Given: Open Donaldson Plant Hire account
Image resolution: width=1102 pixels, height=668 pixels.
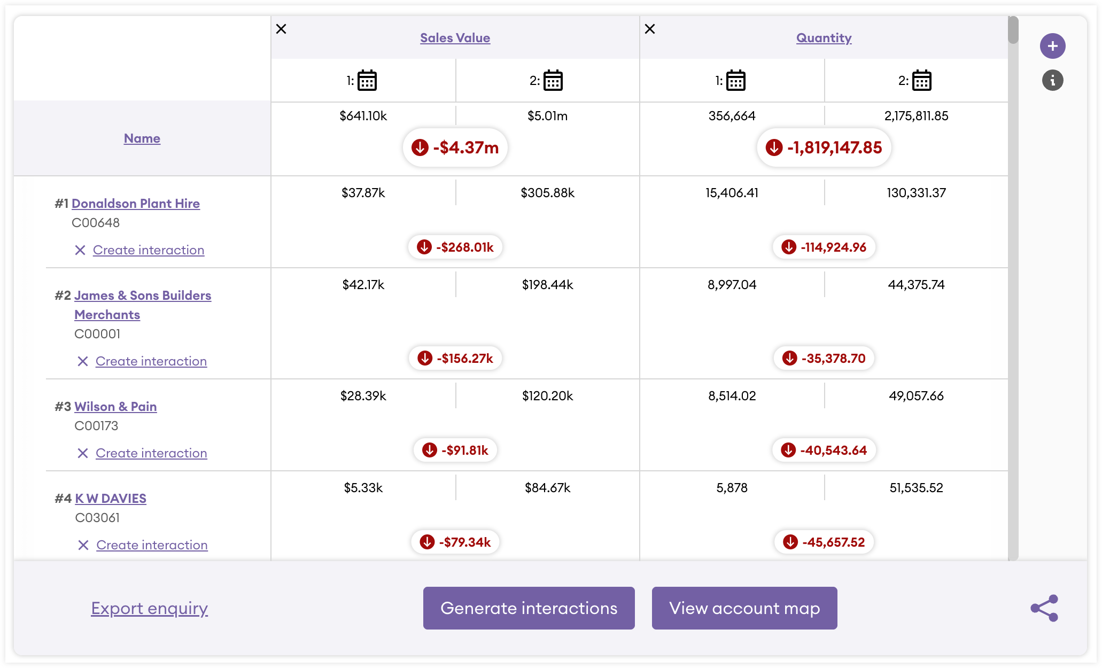Looking at the screenshot, I should tap(136, 204).
